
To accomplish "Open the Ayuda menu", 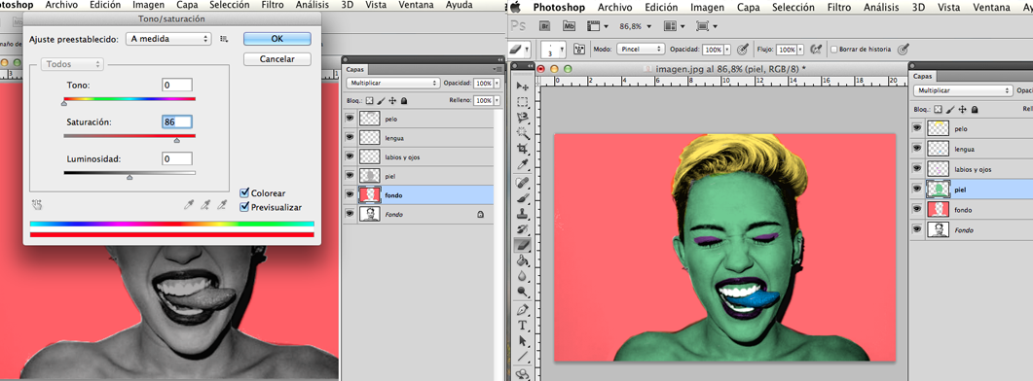I will [459, 5].
